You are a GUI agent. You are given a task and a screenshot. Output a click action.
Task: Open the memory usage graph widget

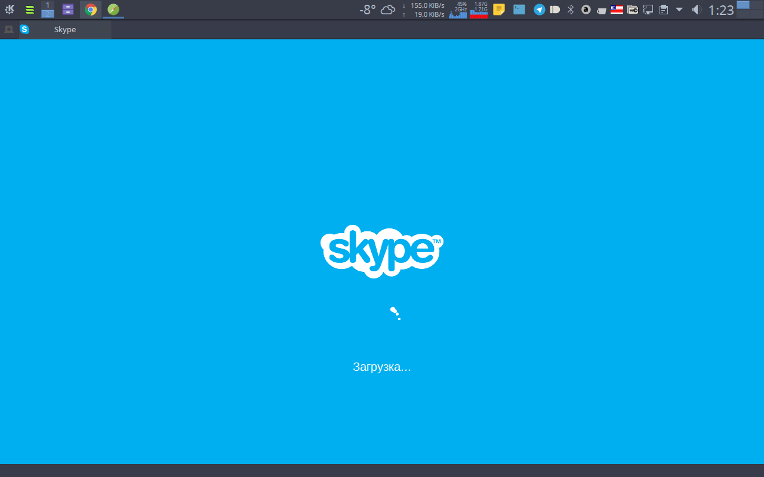(x=479, y=10)
